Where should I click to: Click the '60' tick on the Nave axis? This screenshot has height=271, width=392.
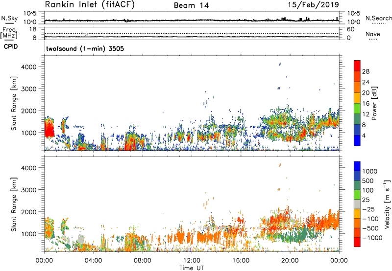coord(350,29)
